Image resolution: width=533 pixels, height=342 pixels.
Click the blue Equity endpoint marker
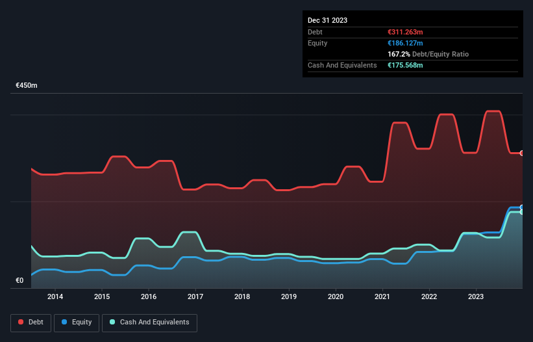(522, 207)
